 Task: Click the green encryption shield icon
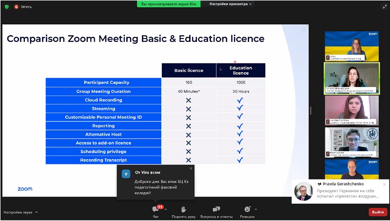(x=7, y=7)
